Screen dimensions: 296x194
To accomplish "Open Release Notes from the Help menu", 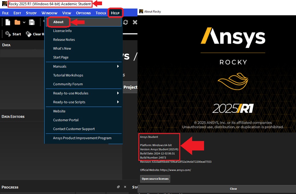I will (84, 40).
